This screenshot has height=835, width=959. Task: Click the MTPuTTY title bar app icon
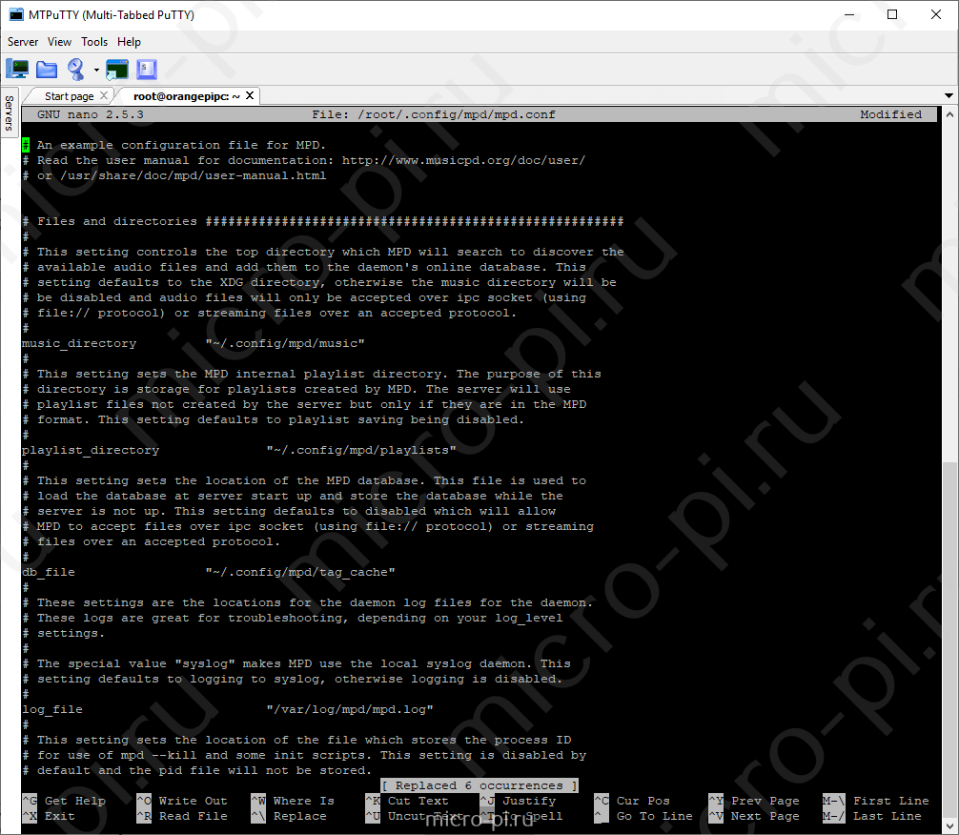pos(16,14)
